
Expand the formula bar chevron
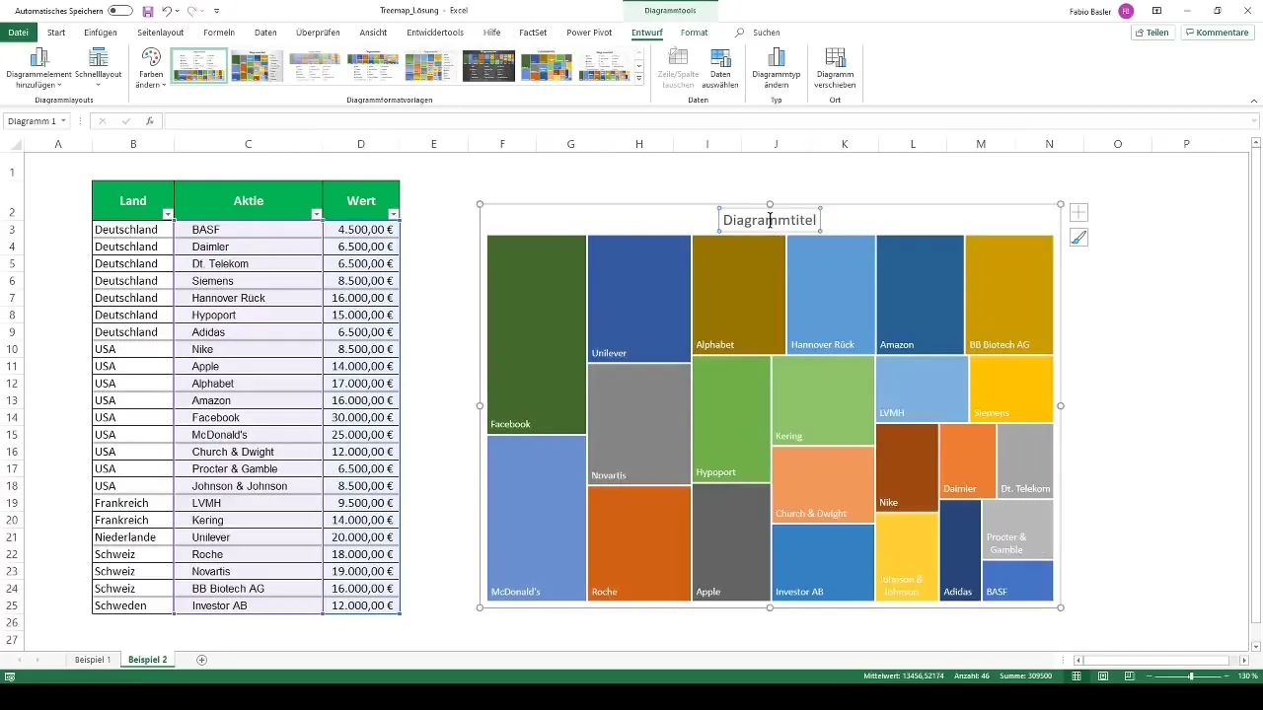pyautogui.click(x=1253, y=121)
